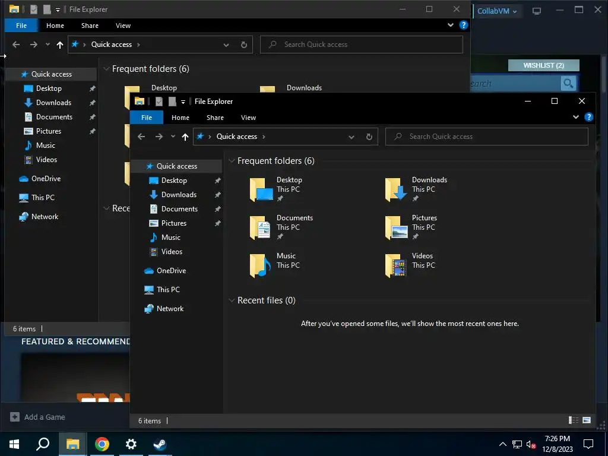Go up one level in rear Explorer window
The image size is (608, 456).
pyautogui.click(x=60, y=45)
